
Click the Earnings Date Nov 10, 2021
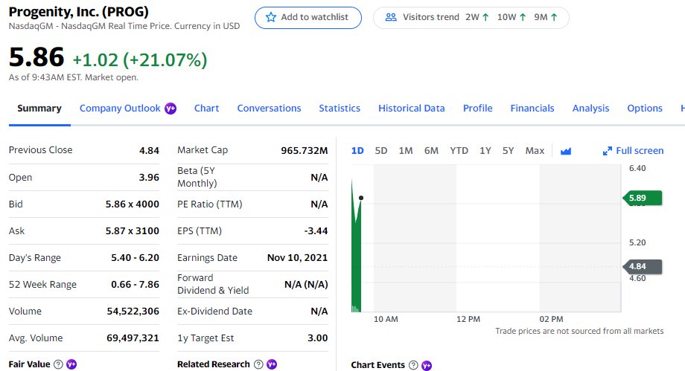click(x=298, y=257)
